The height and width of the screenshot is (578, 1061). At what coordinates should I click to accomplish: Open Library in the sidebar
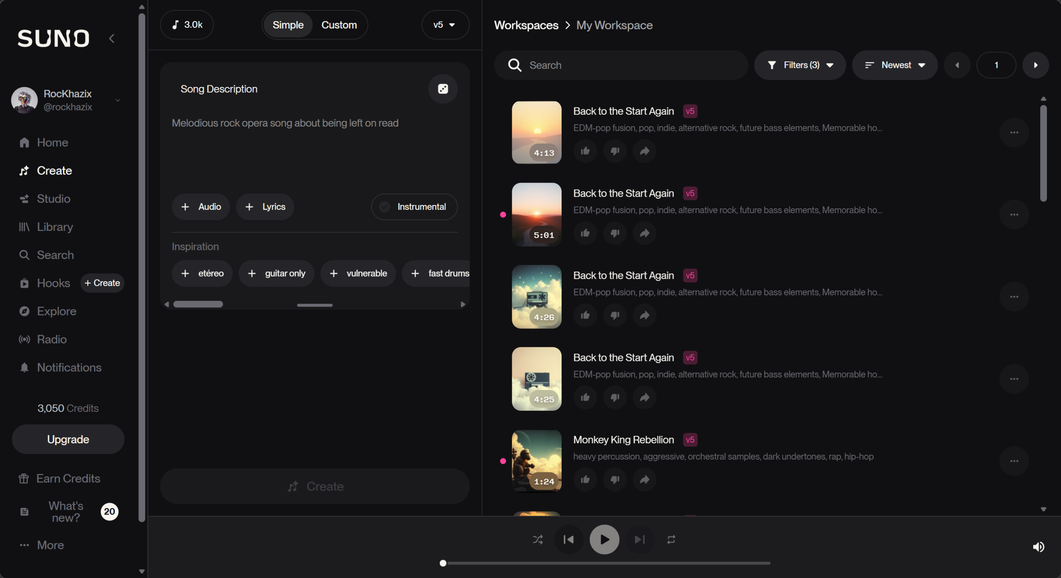click(x=55, y=227)
